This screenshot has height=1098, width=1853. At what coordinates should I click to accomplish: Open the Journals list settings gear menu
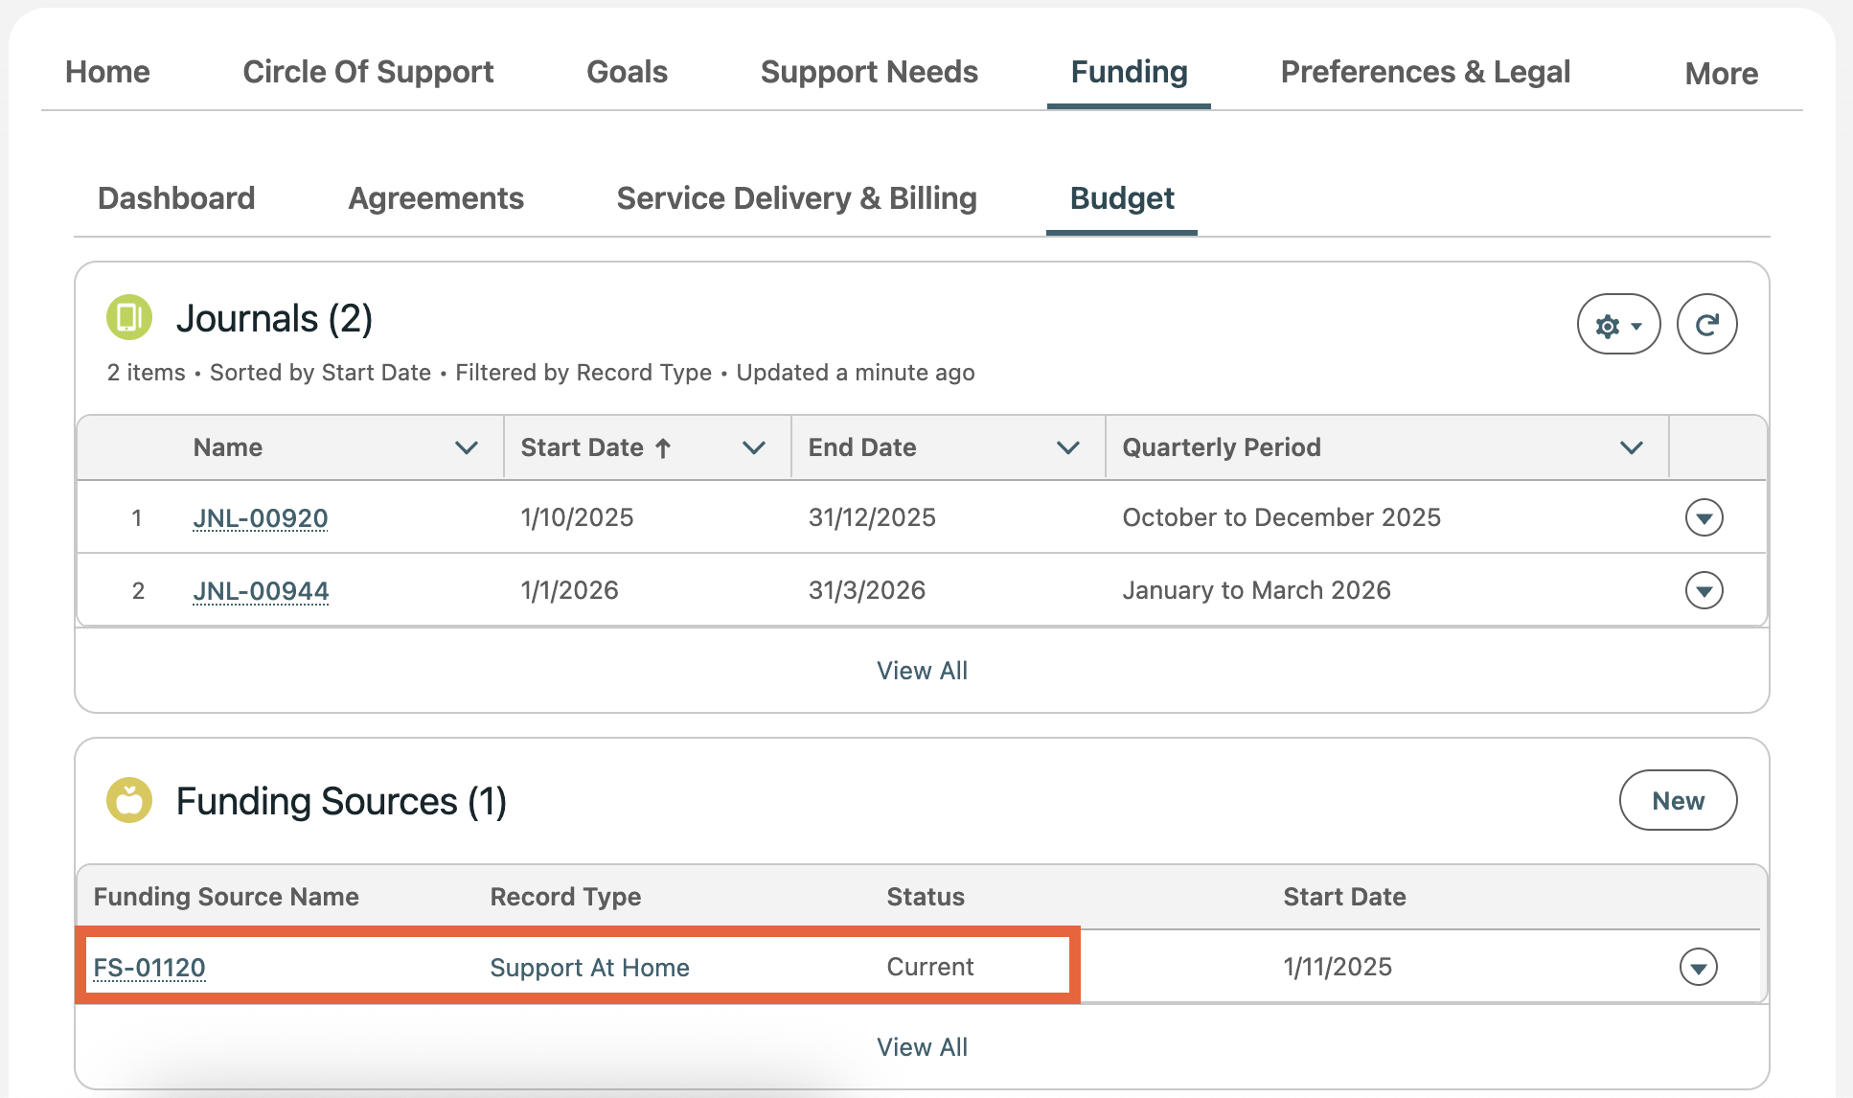click(1618, 325)
